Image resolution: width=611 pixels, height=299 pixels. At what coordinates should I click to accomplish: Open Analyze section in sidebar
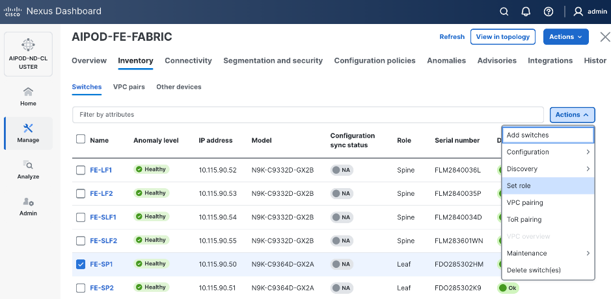(28, 169)
